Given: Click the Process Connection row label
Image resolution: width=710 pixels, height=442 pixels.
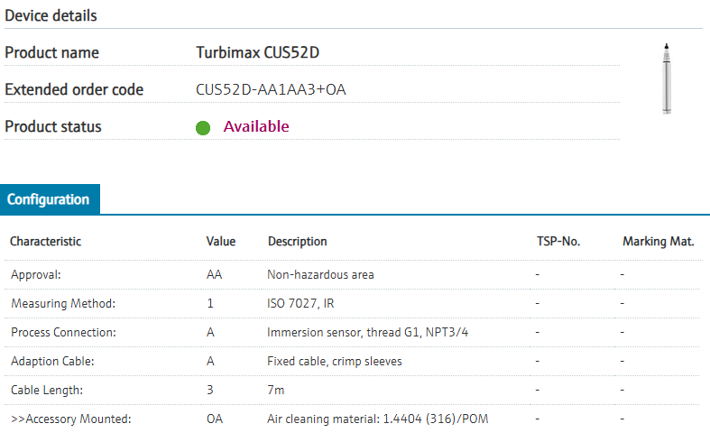Looking at the screenshot, I should pos(63,332).
